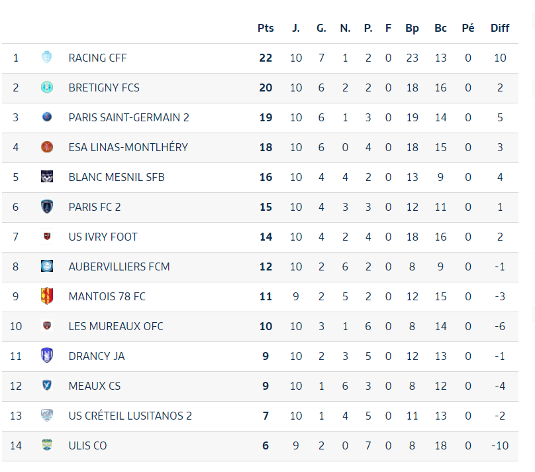Open the US IVRY FOOT team link

(x=103, y=237)
